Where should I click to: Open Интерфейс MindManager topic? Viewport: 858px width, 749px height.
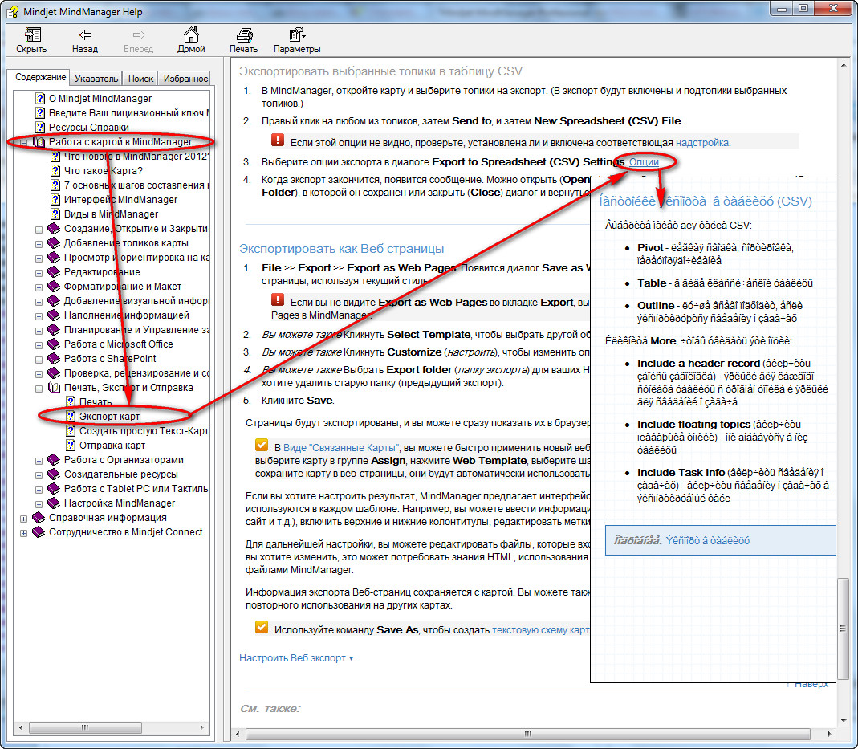point(120,200)
